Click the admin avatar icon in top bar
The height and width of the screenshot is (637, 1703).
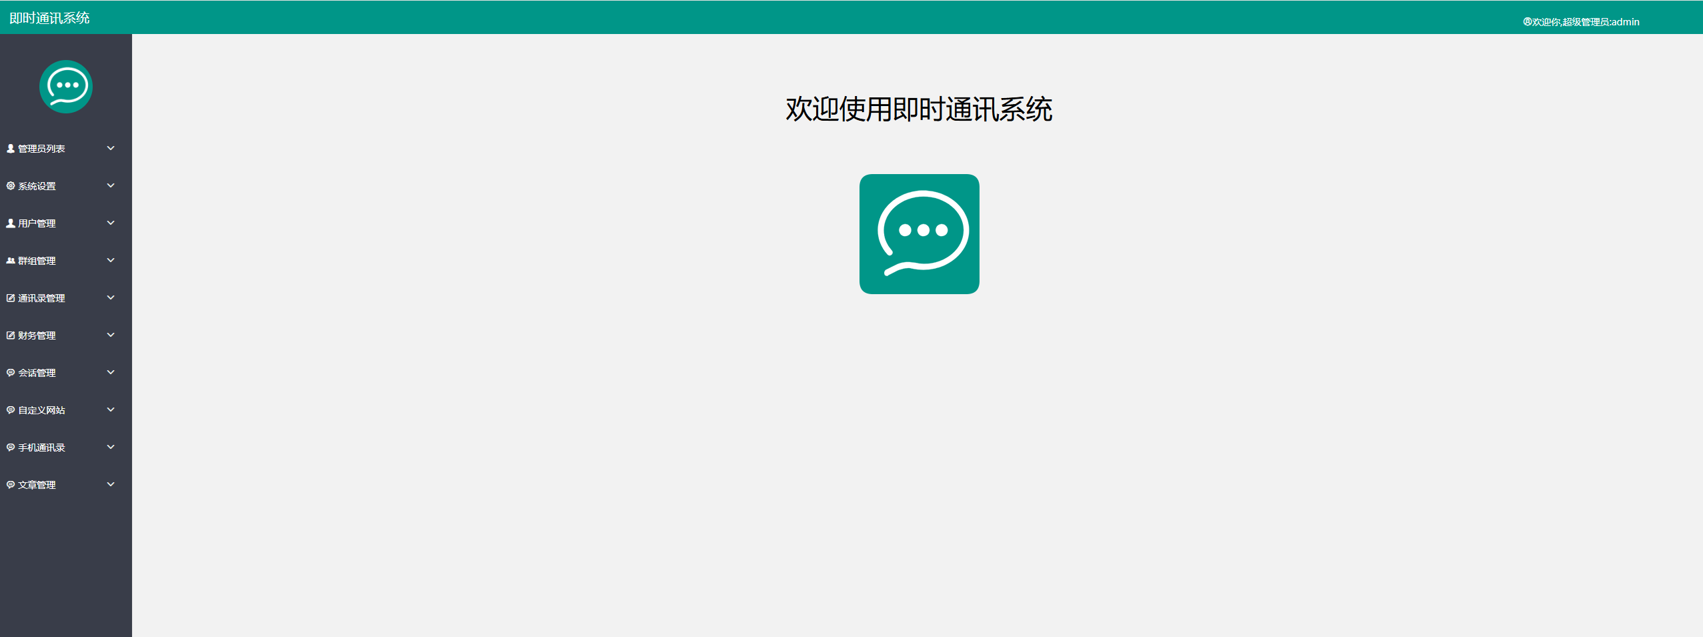click(x=1527, y=21)
